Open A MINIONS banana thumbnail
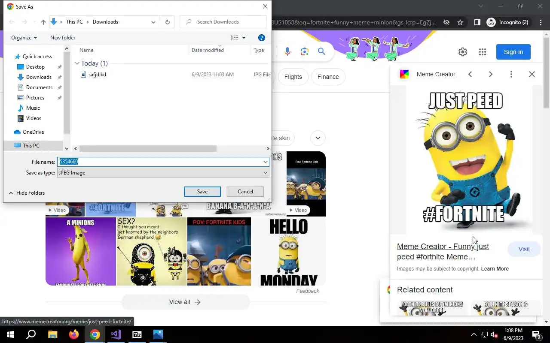The width and height of the screenshot is (550, 343). 81,251
